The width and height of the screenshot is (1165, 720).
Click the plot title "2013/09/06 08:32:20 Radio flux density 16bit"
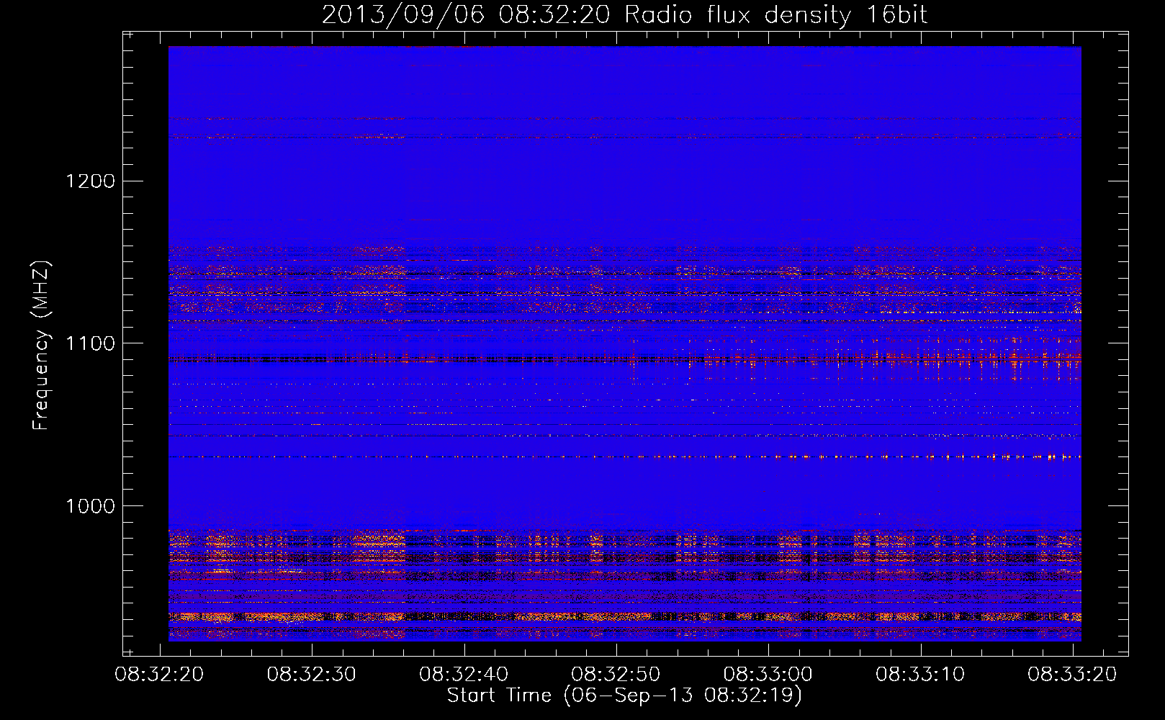coord(624,15)
